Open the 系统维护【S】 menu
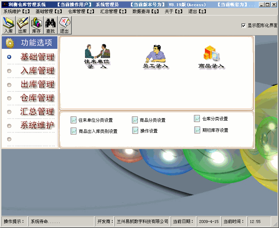The width and height of the screenshot is (279, 228). point(16,11)
